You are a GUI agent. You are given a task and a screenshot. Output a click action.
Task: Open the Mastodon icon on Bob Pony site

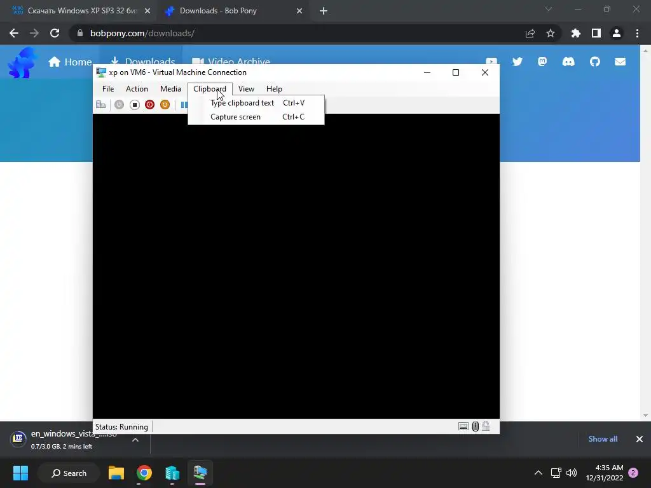pos(542,62)
